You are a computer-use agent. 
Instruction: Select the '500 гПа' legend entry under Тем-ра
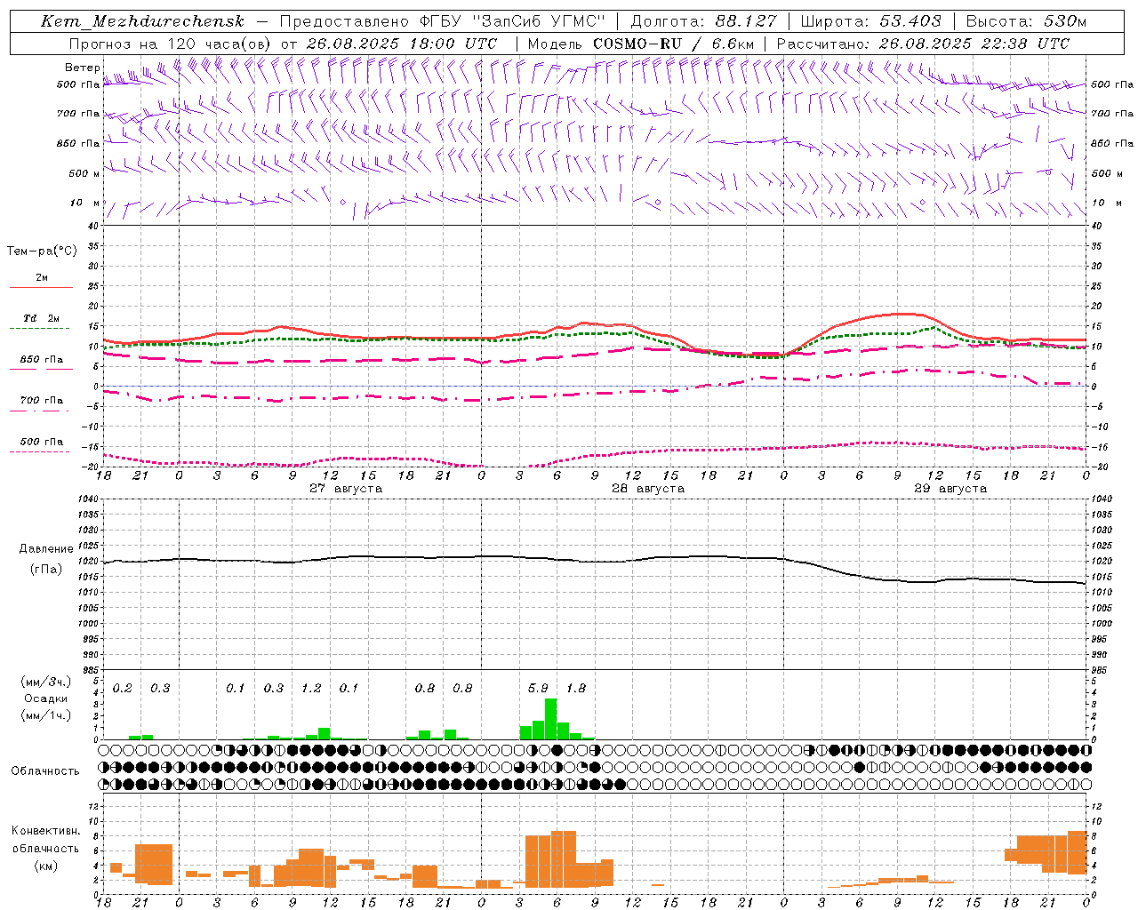(42, 442)
